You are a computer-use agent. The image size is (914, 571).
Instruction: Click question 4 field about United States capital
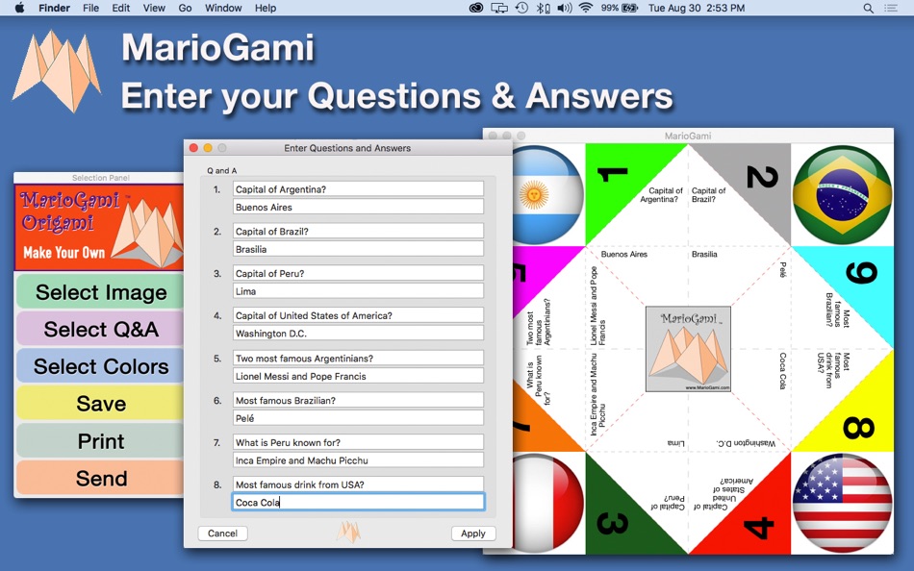click(x=358, y=315)
